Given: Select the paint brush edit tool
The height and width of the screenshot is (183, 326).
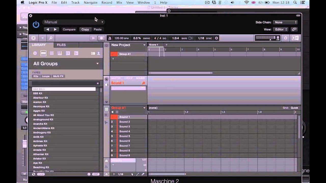Looking at the screenshot, I should 138,174.
